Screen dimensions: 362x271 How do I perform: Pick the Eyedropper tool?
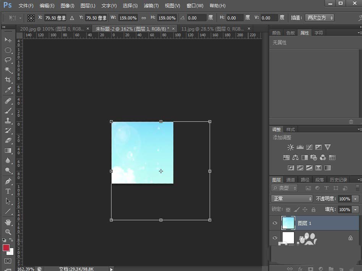coord(8,90)
